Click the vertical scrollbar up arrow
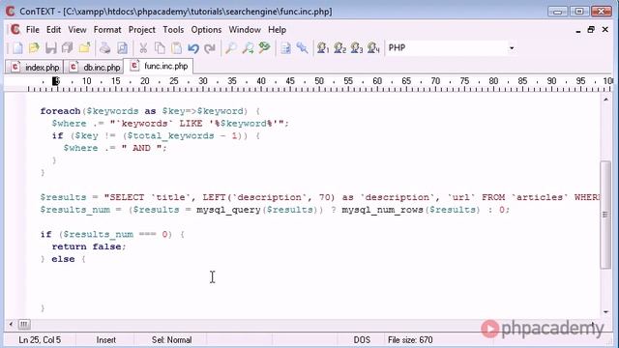This screenshot has width=619, height=348. tap(605, 100)
